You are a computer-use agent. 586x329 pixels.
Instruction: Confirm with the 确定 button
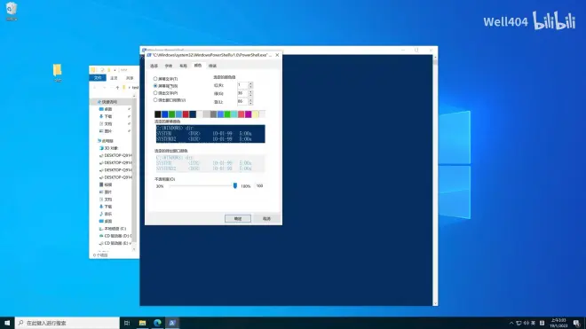click(238, 218)
